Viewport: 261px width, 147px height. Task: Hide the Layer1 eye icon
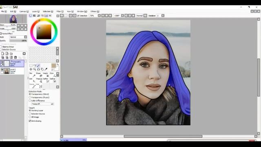click(2, 69)
